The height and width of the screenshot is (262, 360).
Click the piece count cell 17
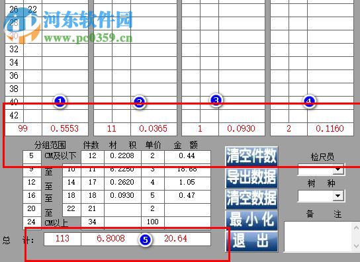[93, 183]
